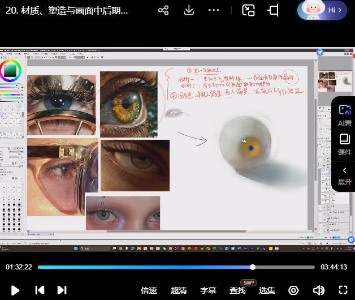Open the three-dot more options menu
Image resolution: width=355 pixels, height=300 pixels.
click(x=213, y=11)
